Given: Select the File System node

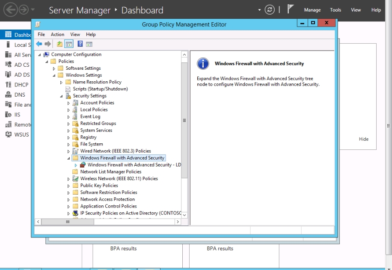Looking at the screenshot, I should coord(92,144).
